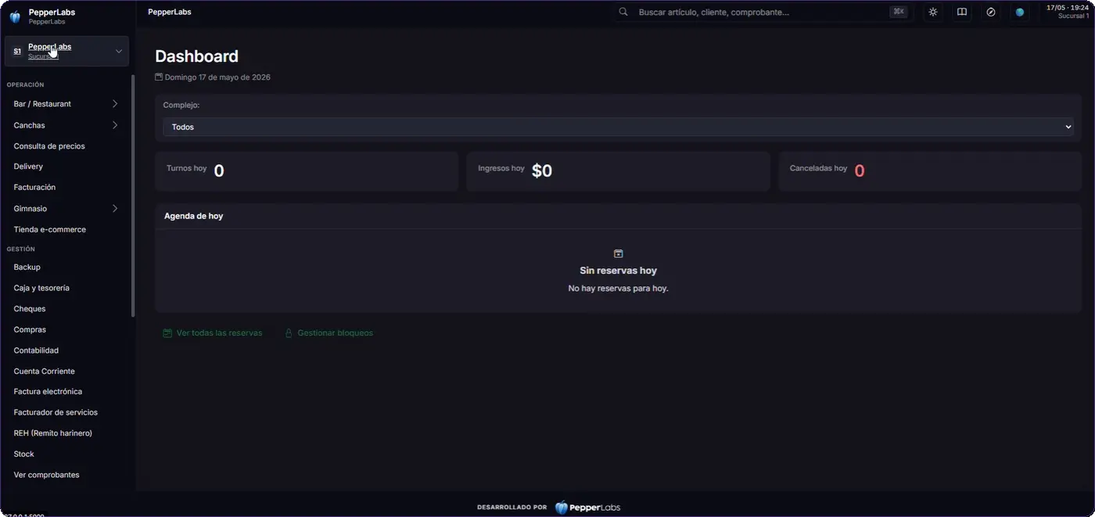Click the calendar icon in Agenda de hoy
1095x517 pixels.
(618, 253)
